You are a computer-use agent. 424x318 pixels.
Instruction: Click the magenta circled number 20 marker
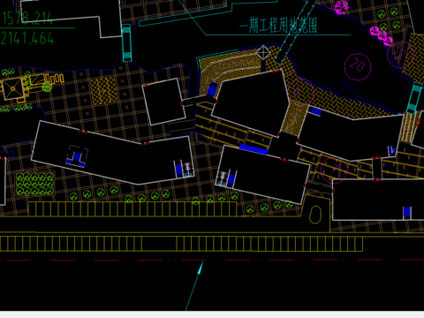pyautogui.click(x=358, y=66)
